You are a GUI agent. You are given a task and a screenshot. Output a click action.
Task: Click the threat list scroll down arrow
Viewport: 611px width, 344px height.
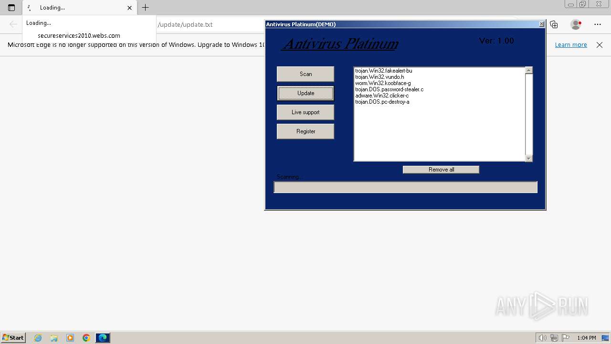(528, 158)
